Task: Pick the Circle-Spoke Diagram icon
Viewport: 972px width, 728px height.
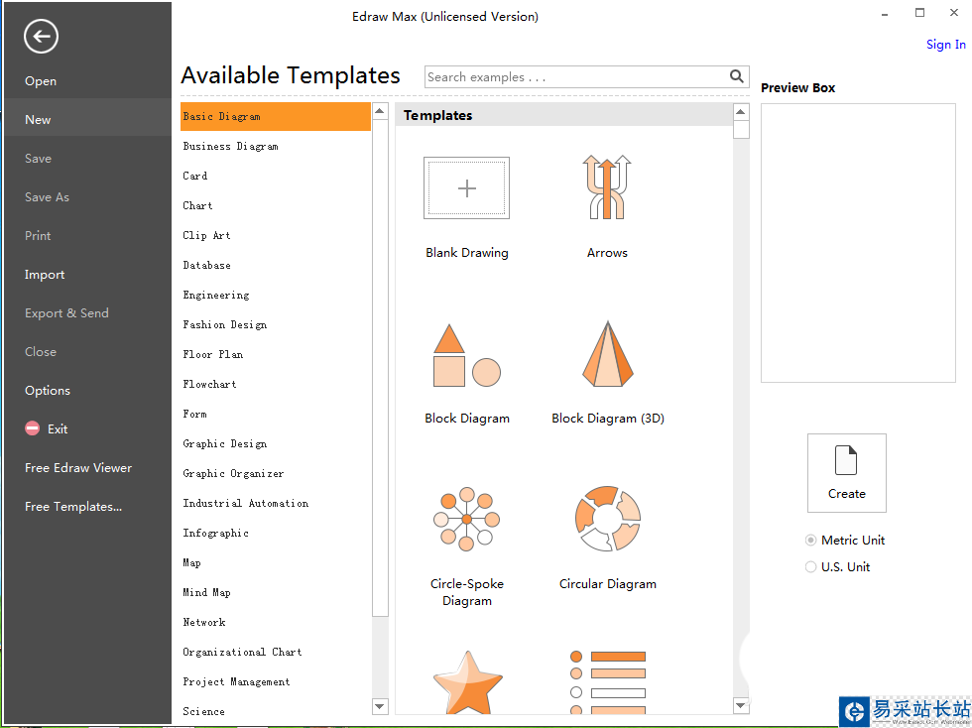Action: point(467,519)
